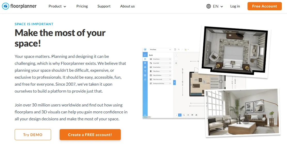
Task: Click the globe language icon
Action: pos(209,6)
